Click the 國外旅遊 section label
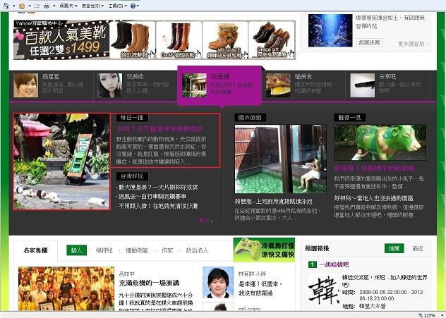 [x=250, y=117]
